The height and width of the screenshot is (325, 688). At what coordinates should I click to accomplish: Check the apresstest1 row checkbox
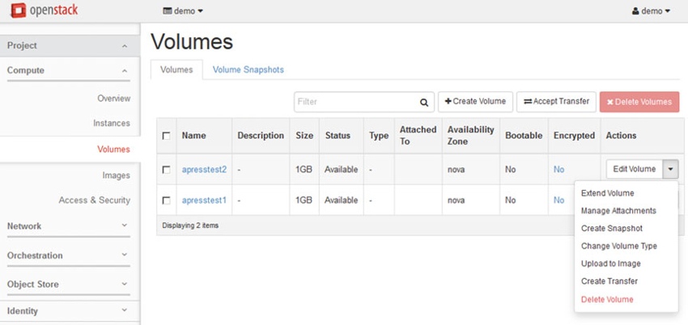click(x=166, y=200)
